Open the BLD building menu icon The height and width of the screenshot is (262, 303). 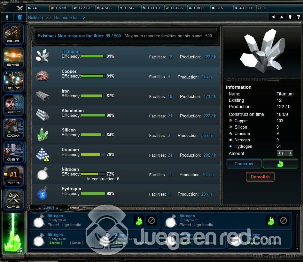pyautogui.click(x=13, y=34)
